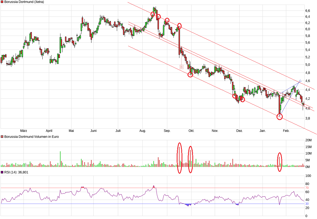317x219 pixels.
Task: Click the 6,6 price axis label
Action: click(308, 11)
